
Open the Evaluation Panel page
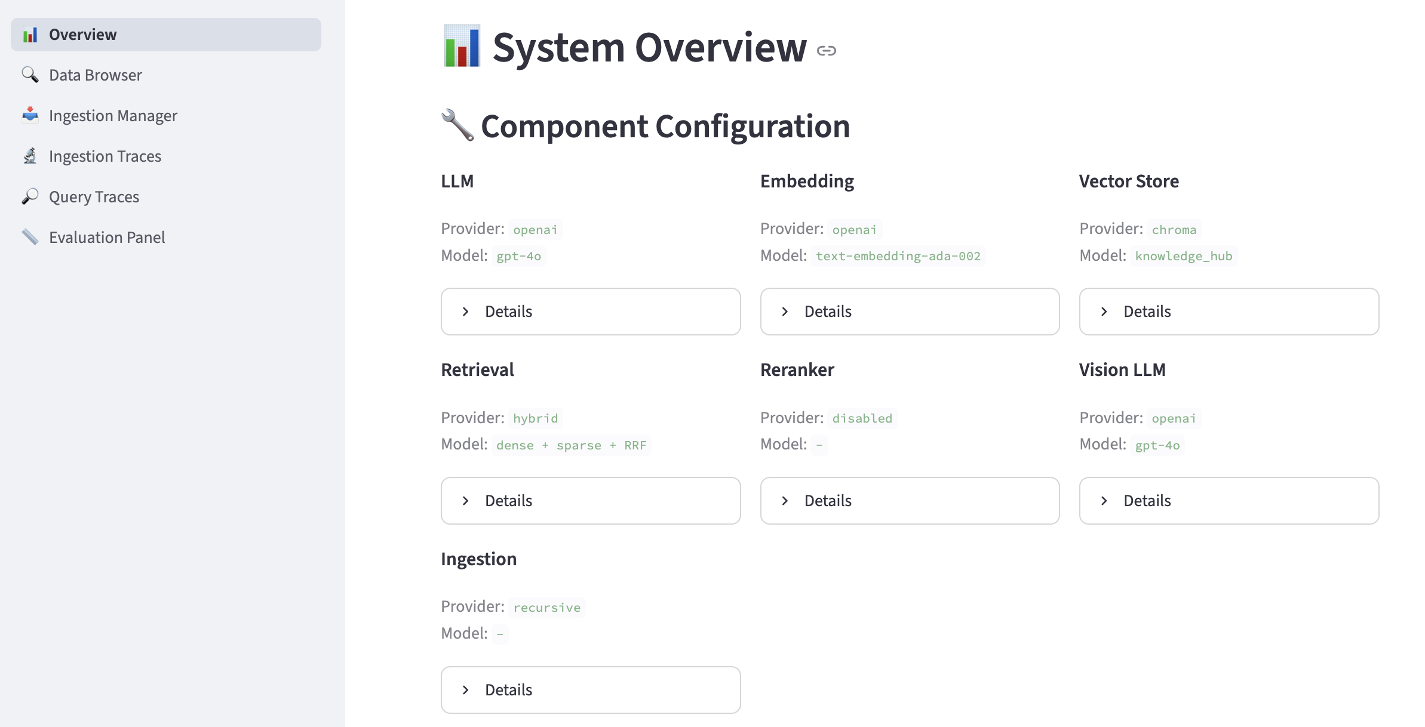[166, 238]
